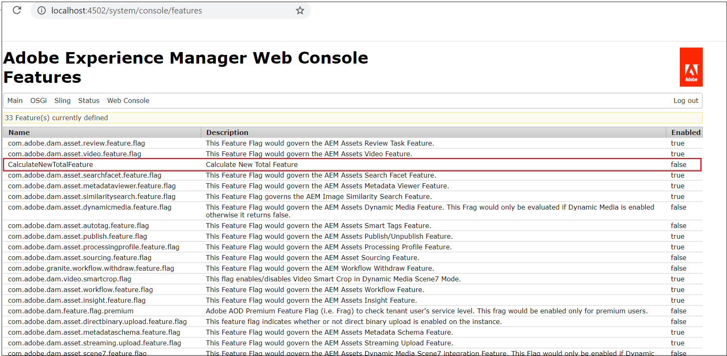Click the Calculate New Total Feature description
Screen dimensions: 727x356
pyautogui.click(x=252, y=164)
